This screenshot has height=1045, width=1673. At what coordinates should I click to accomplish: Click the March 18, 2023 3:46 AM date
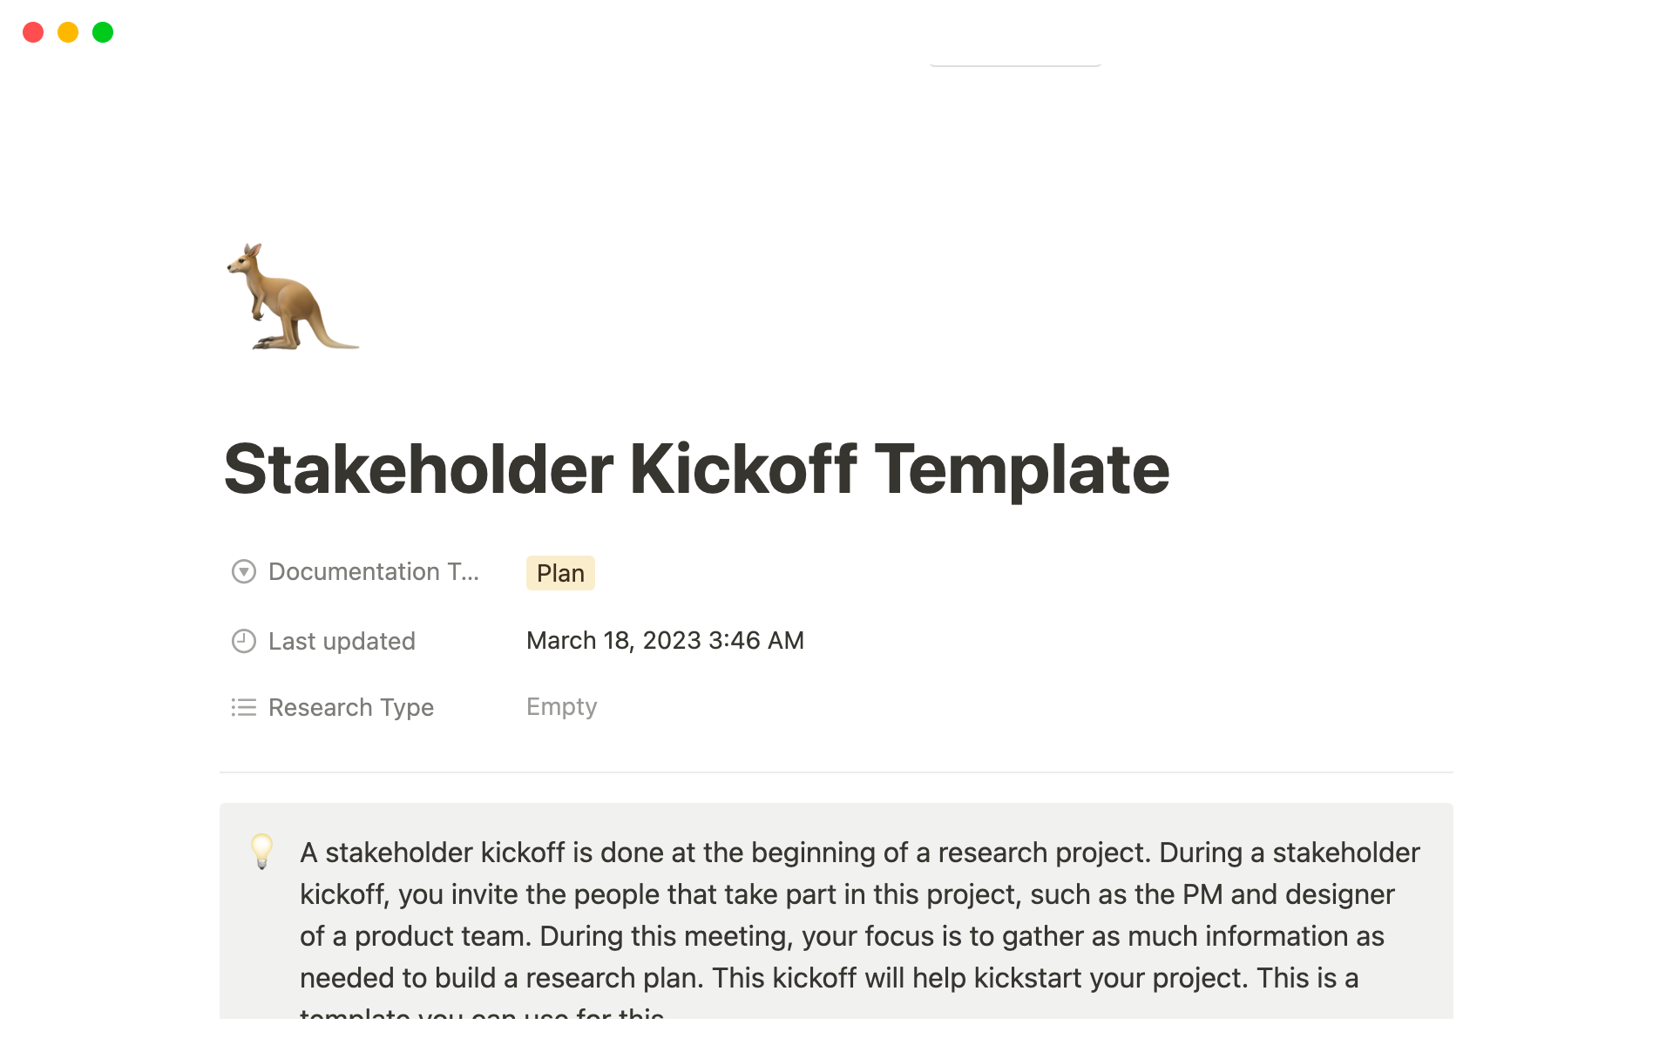point(665,641)
